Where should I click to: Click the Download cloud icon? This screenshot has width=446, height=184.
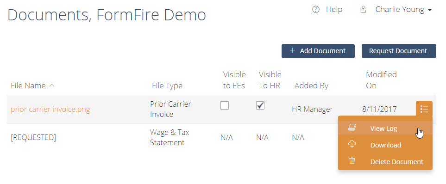click(x=352, y=144)
